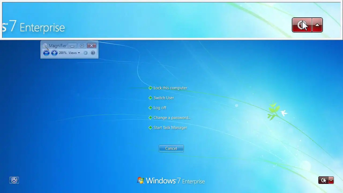343x193 pixels.
Task: Open Change a password...
Action: pos(169,118)
